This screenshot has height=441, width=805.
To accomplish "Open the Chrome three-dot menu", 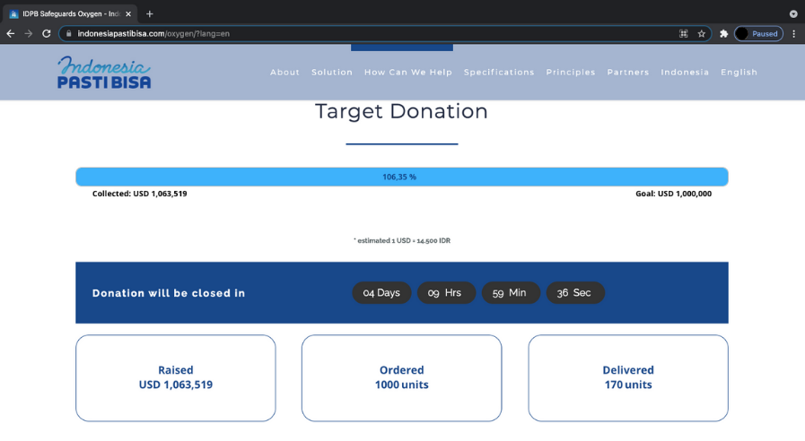I will pyautogui.click(x=793, y=34).
